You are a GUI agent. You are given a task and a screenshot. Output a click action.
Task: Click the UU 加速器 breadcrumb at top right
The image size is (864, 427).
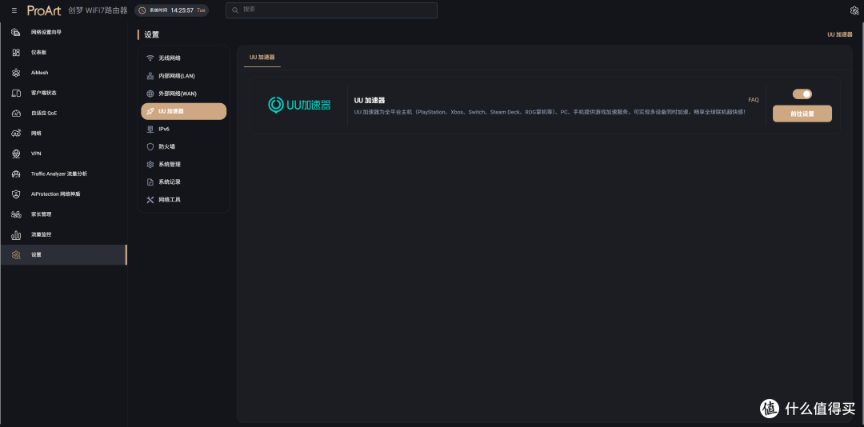(840, 34)
